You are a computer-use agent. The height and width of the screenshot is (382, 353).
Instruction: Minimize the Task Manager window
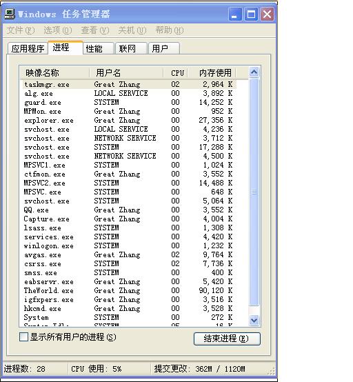click(x=235, y=14)
